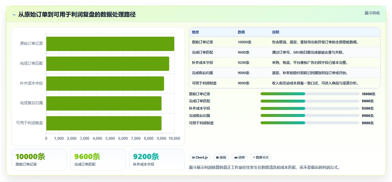Click the 10,000 tick on the x-axis
The height and width of the screenshot is (182, 392).
pos(175,138)
